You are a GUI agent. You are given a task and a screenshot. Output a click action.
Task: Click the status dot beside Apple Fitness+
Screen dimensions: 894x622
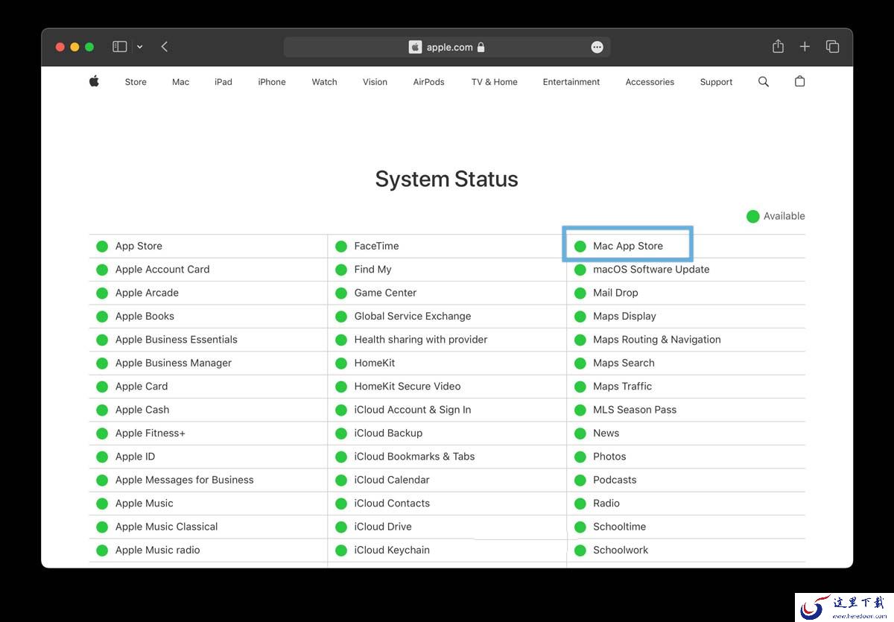(x=102, y=434)
